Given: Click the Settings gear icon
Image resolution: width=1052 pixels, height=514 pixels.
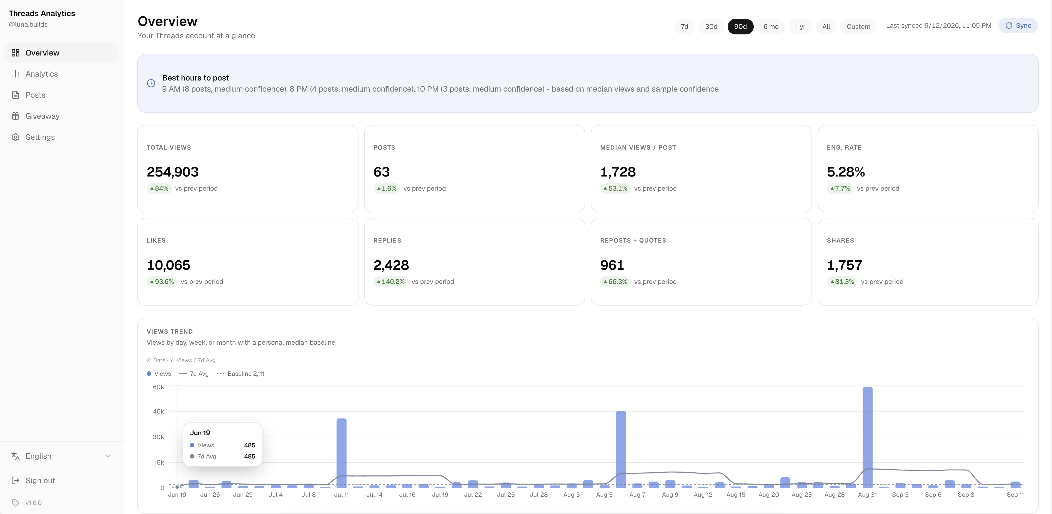Looking at the screenshot, I should pos(16,137).
